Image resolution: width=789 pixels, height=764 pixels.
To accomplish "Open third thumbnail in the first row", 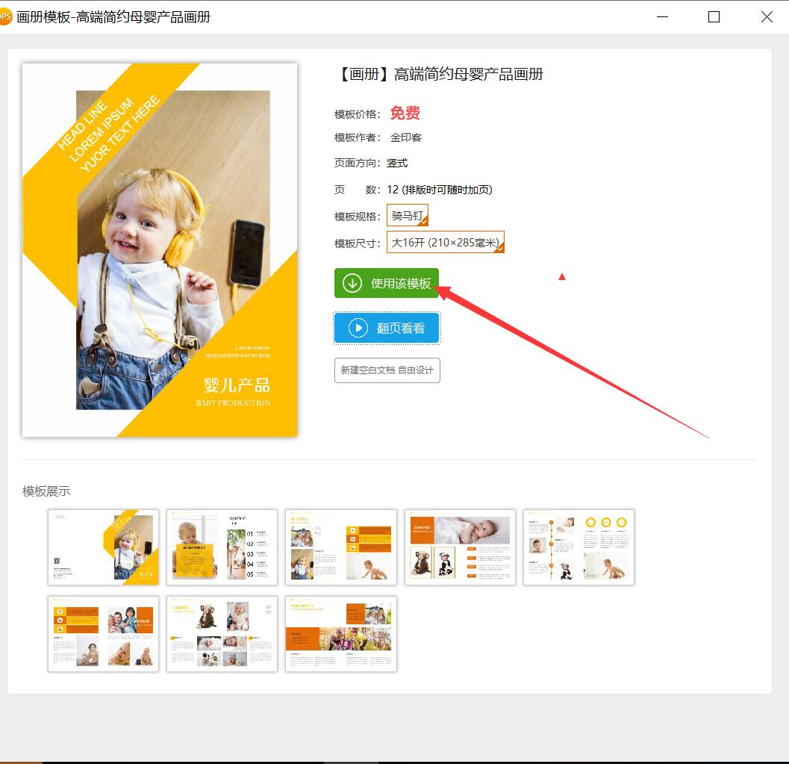I will [x=341, y=547].
